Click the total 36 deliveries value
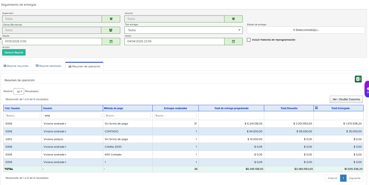 pos(196,169)
